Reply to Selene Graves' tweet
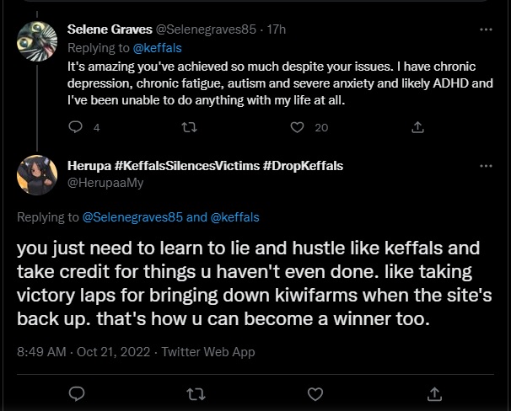Screen dimensions: 511x411 75,127
